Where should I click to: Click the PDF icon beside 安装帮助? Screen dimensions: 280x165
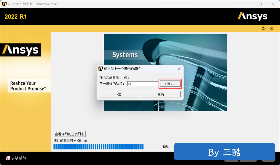tap(8, 158)
